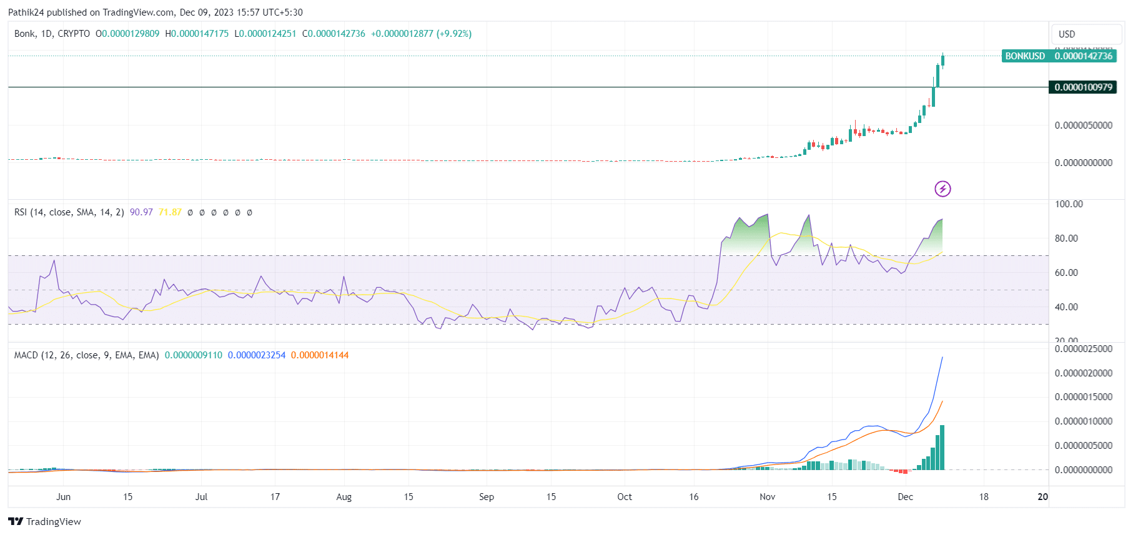Click the open price O0.0000129809
The image size is (1133, 535).
[127, 34]
